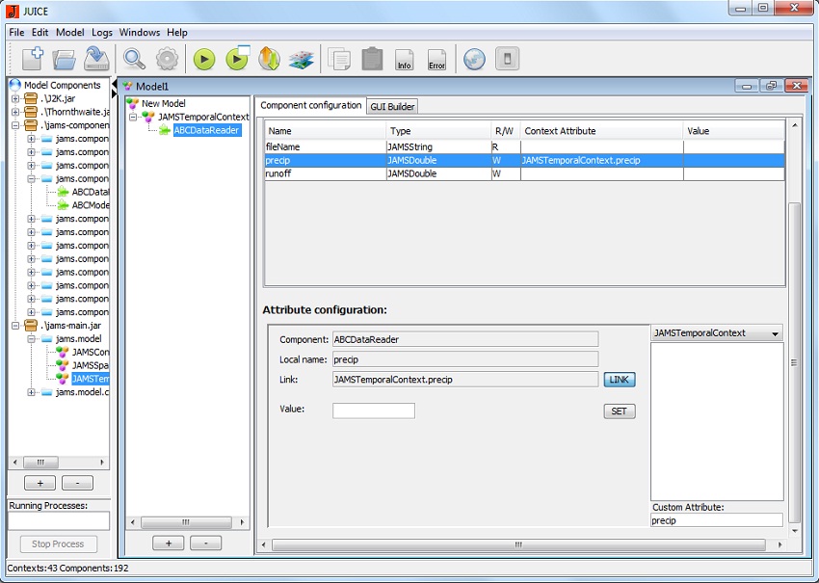This screenshot has width=819, height=583.
Task: Open the Model menu
Action: point(70,32)
